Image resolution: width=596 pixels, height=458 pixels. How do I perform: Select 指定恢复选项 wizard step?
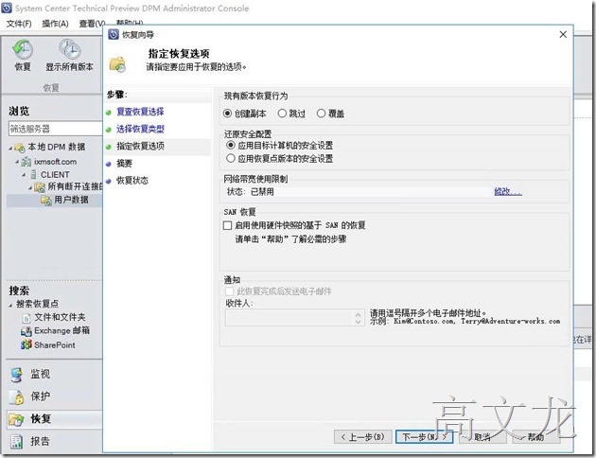click(x=140, y=146)
